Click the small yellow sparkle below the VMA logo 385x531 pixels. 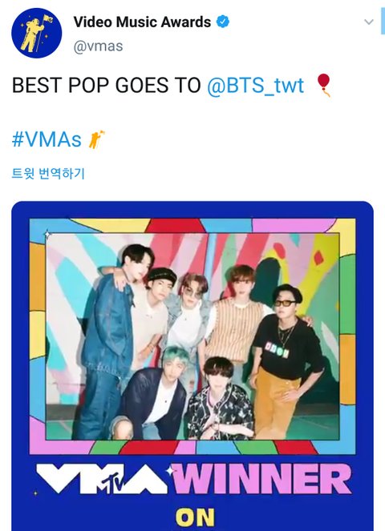pos(35,493)
